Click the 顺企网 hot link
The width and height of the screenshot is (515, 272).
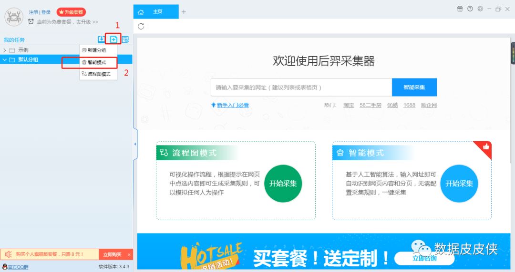tap(429, 105)
